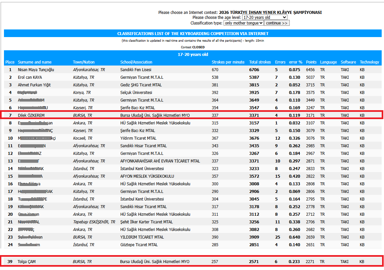Select the "Town/Nation" column header
The height and width of the screenshot is (270, 384).
pyautogui.click(x=84, y=62)
